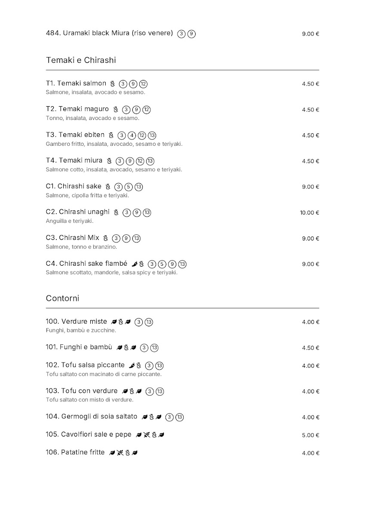Click the spicy icon on Tofu salsa piccante
The width and height of the screenshot is (365, 516).
click(132, 365)
